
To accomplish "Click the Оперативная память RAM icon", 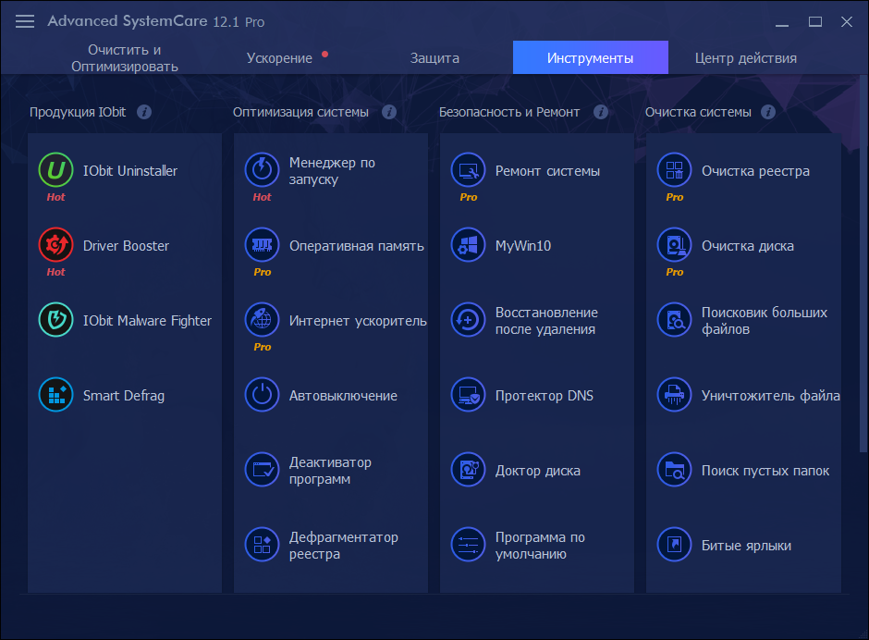I will [x=263, y=244].
